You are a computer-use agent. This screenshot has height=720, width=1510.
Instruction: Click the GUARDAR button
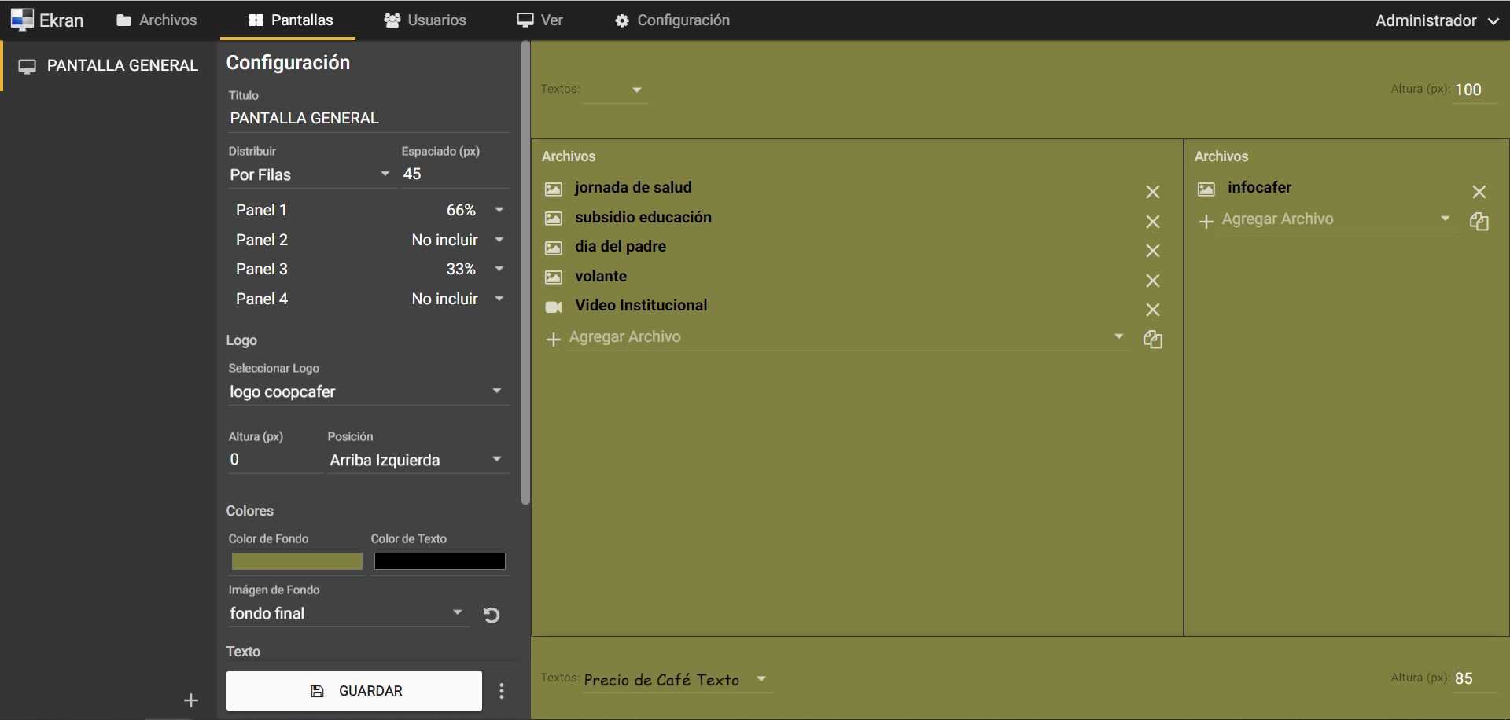pyautogui.click(x=354, y=691)
